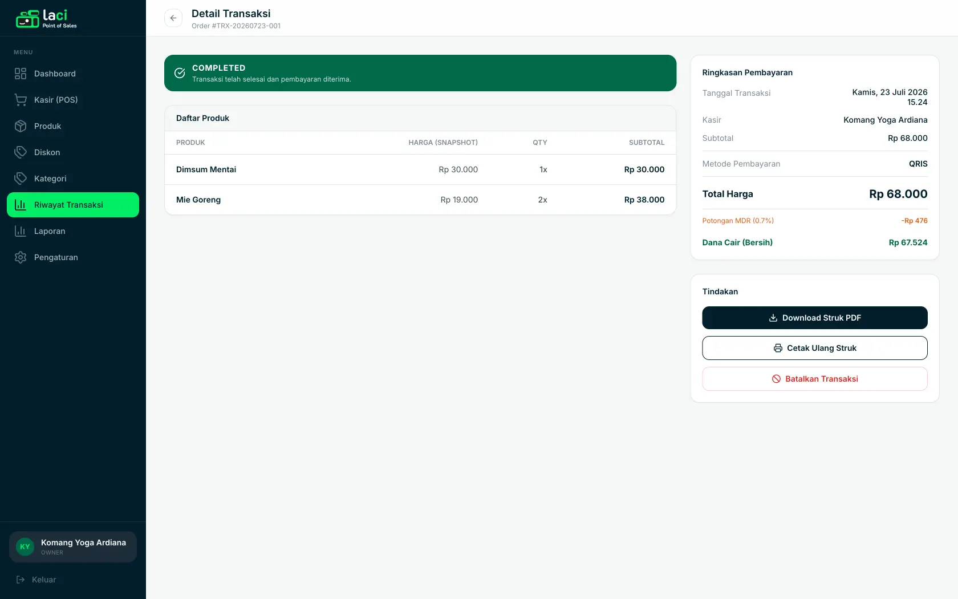958x599 pixels.
Task: Click the Laporan bar chart icon
Action: pos(21,231)
